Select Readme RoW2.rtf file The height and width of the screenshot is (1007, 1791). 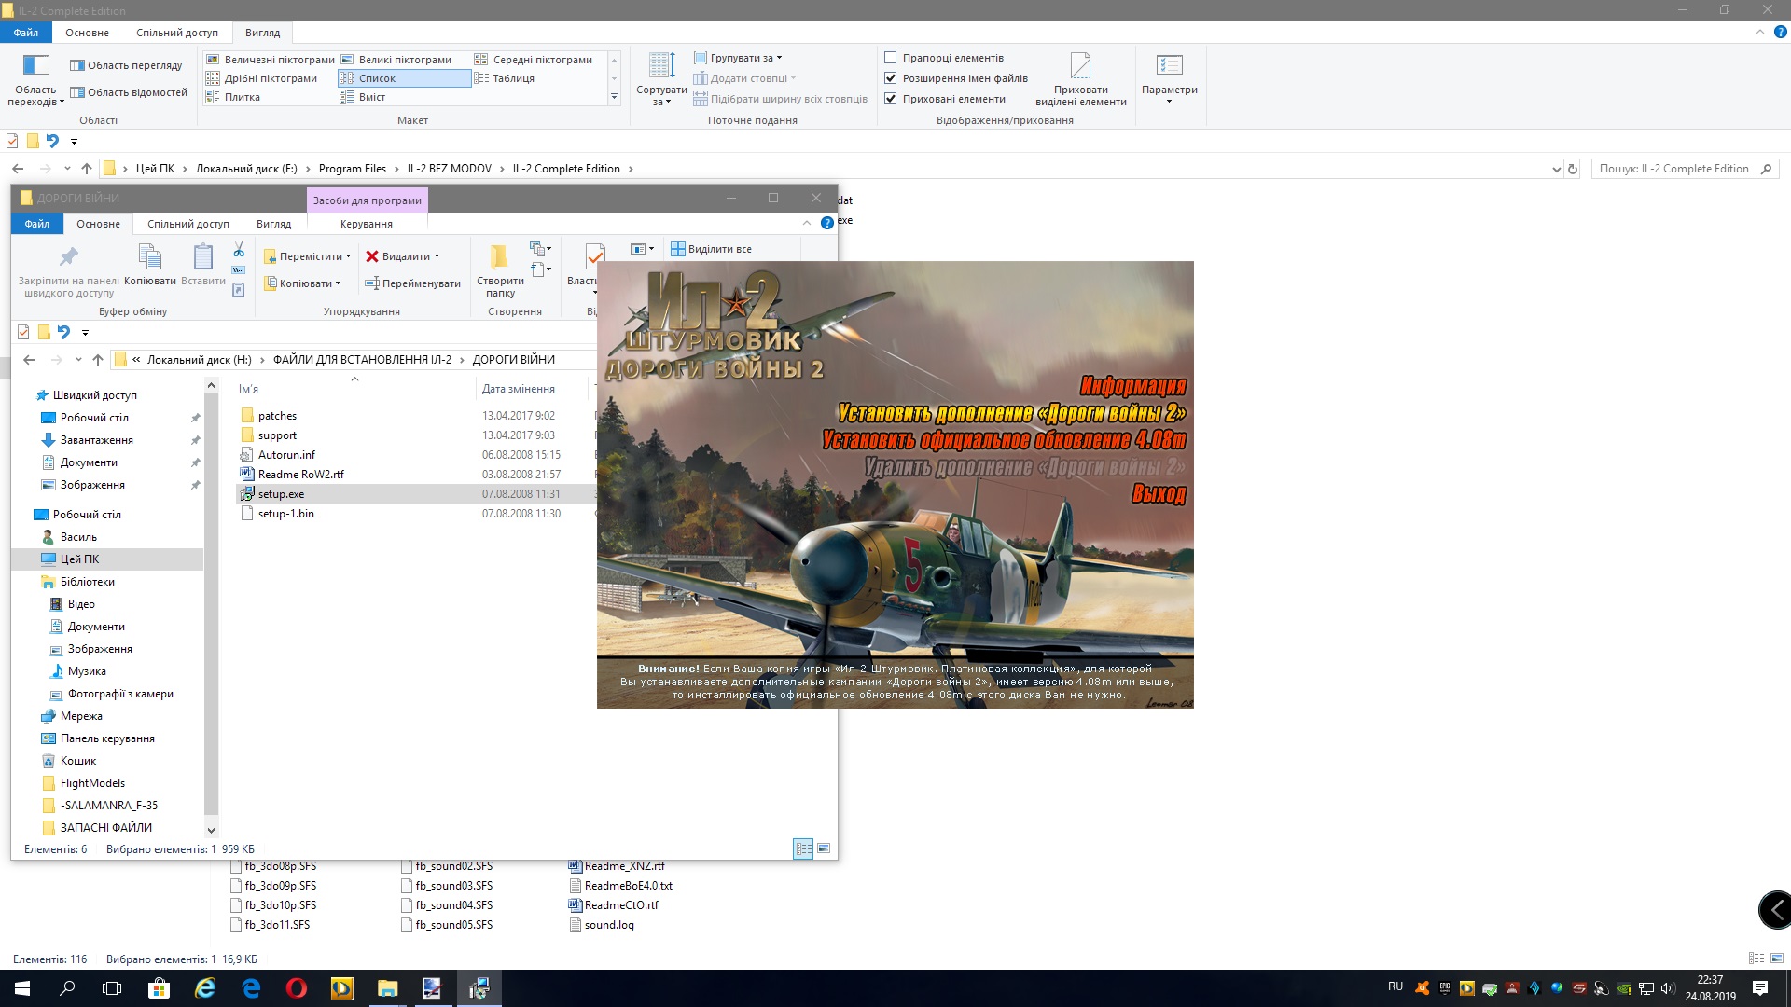pyautogui.click(x=300, y=475)
